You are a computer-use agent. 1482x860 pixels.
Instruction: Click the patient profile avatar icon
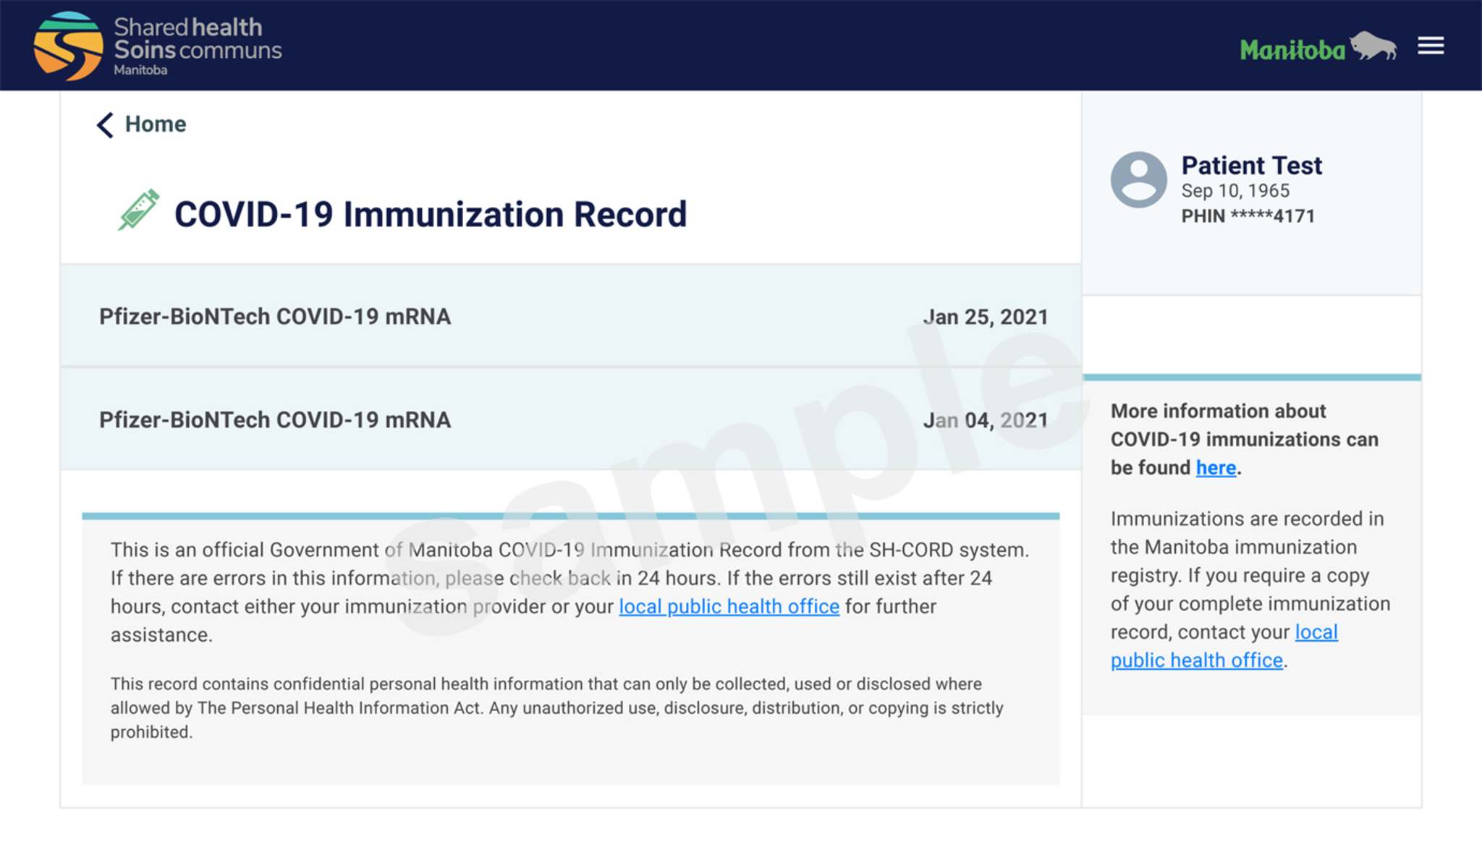[1137, 179]
